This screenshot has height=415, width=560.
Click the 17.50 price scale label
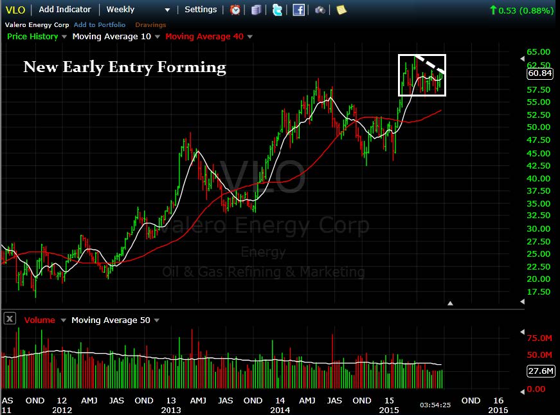(539, 291)
